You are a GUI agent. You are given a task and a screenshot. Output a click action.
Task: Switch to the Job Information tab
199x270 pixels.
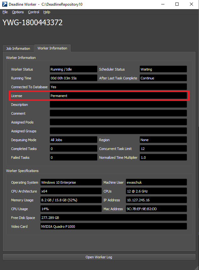click(18, 49)
